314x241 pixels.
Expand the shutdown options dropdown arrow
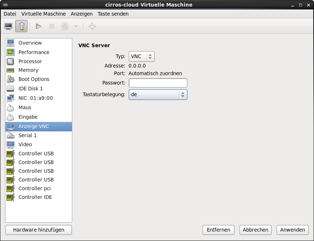[x=76, y=26]
